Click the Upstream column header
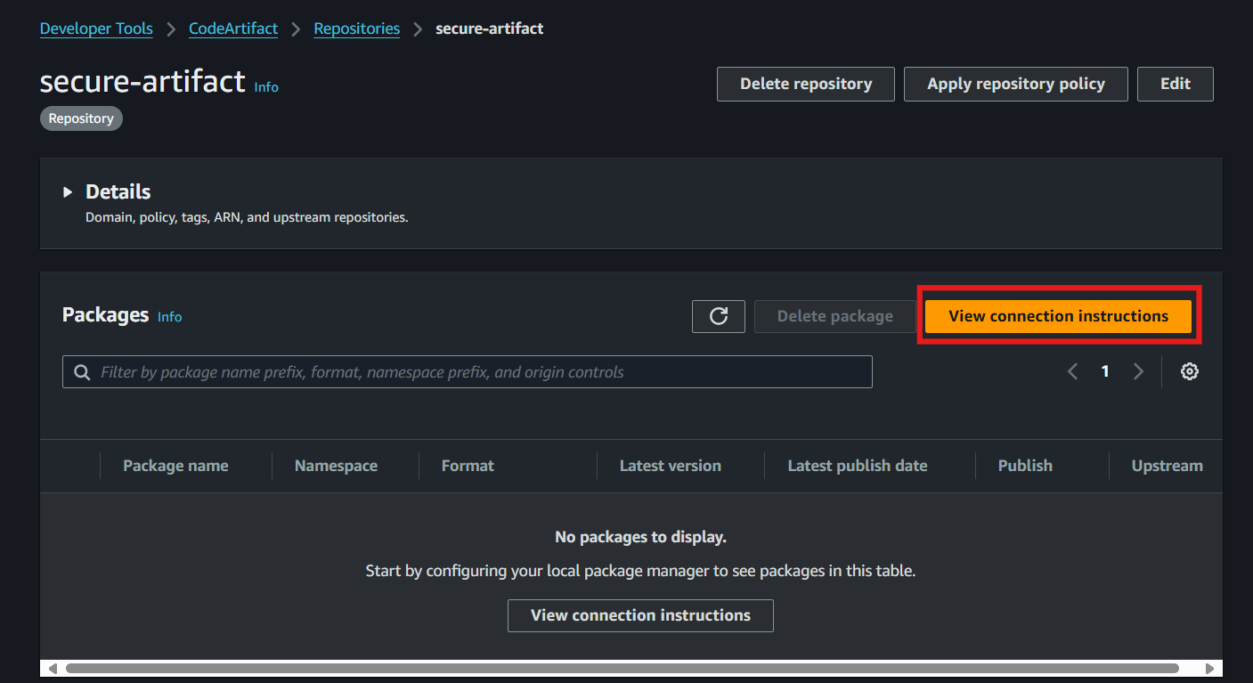 pos(1167,466)
